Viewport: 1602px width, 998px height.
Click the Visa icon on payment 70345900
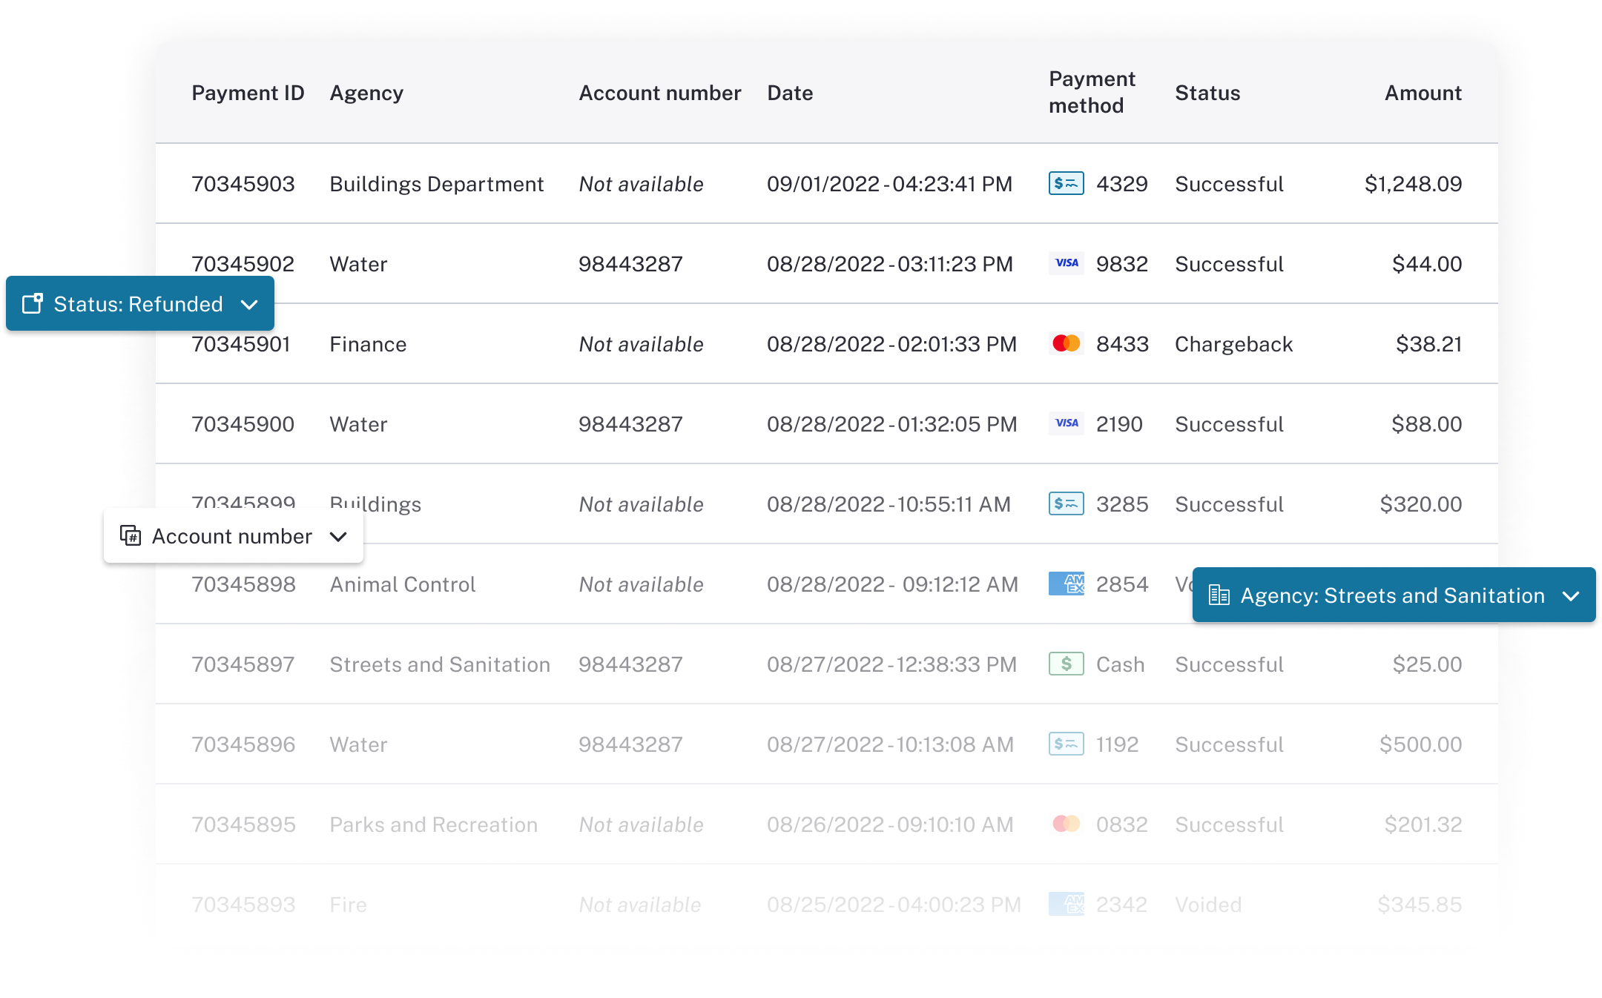tap(1066, 423)
